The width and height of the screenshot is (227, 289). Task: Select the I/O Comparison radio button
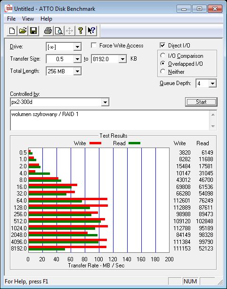[x=163, y=55]
